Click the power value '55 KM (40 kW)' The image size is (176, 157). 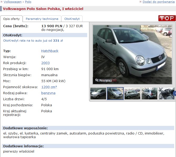point(53,81)
